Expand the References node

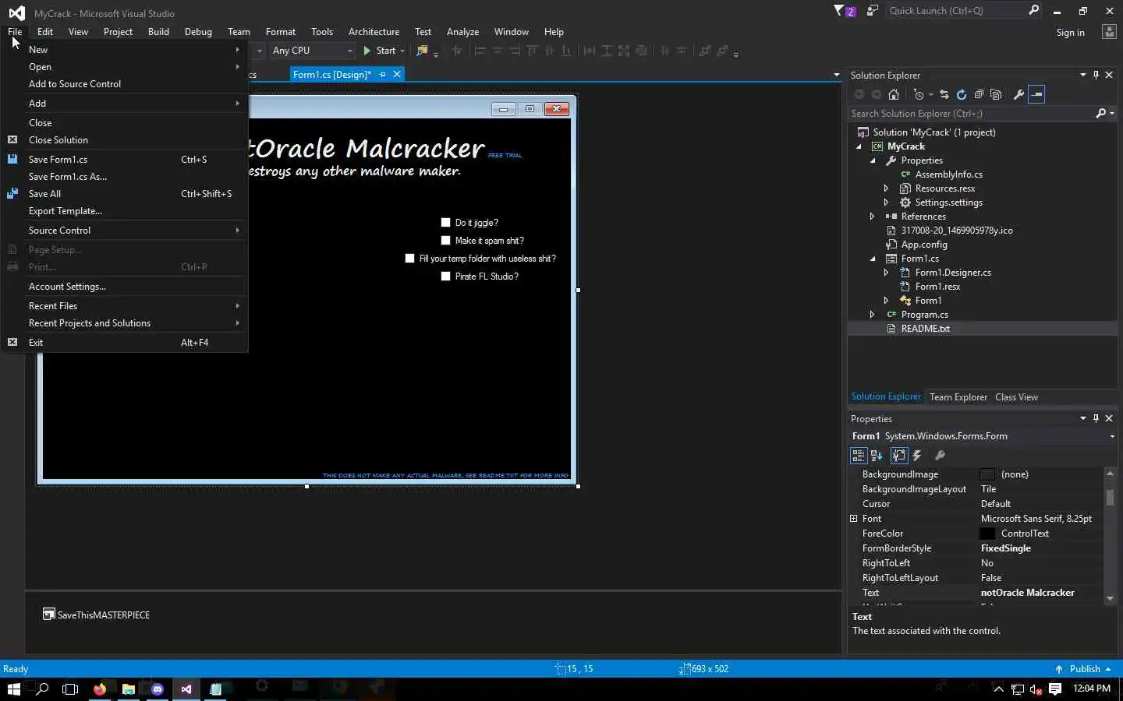[873, 217]
